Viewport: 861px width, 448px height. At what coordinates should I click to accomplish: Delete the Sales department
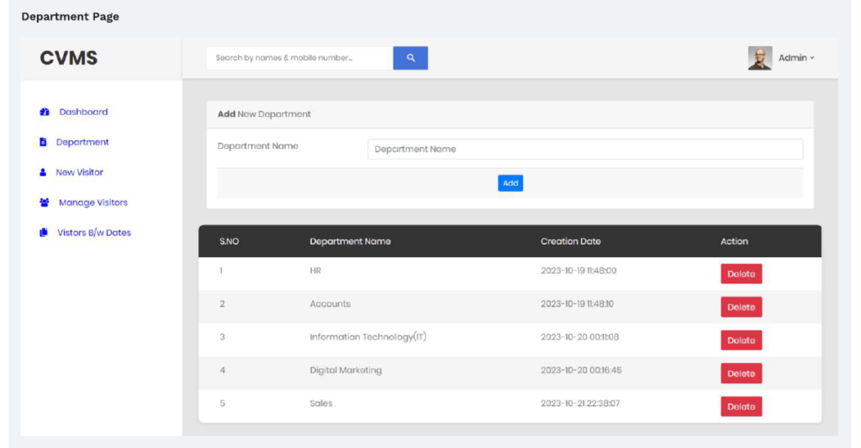(741, 407)
